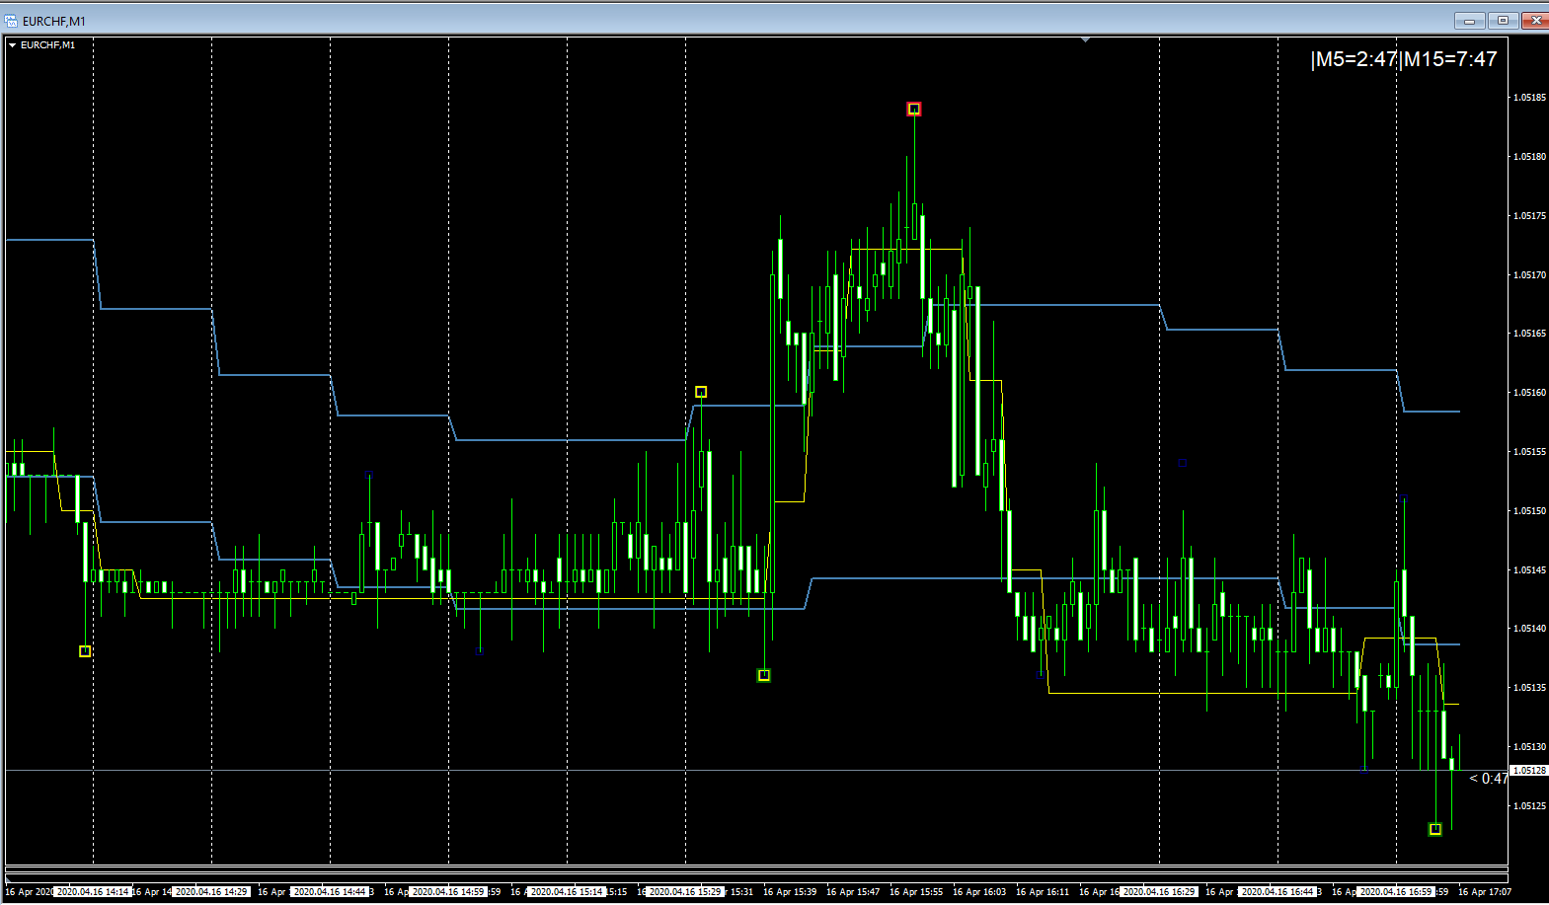The image size is (1549, 905).
Task: Click the 1.05130 price scale label
Action: pos(1529,747)
